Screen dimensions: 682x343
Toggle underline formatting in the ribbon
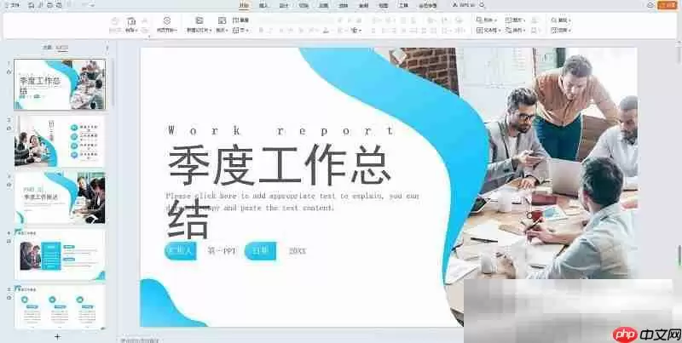coord(280,31)
